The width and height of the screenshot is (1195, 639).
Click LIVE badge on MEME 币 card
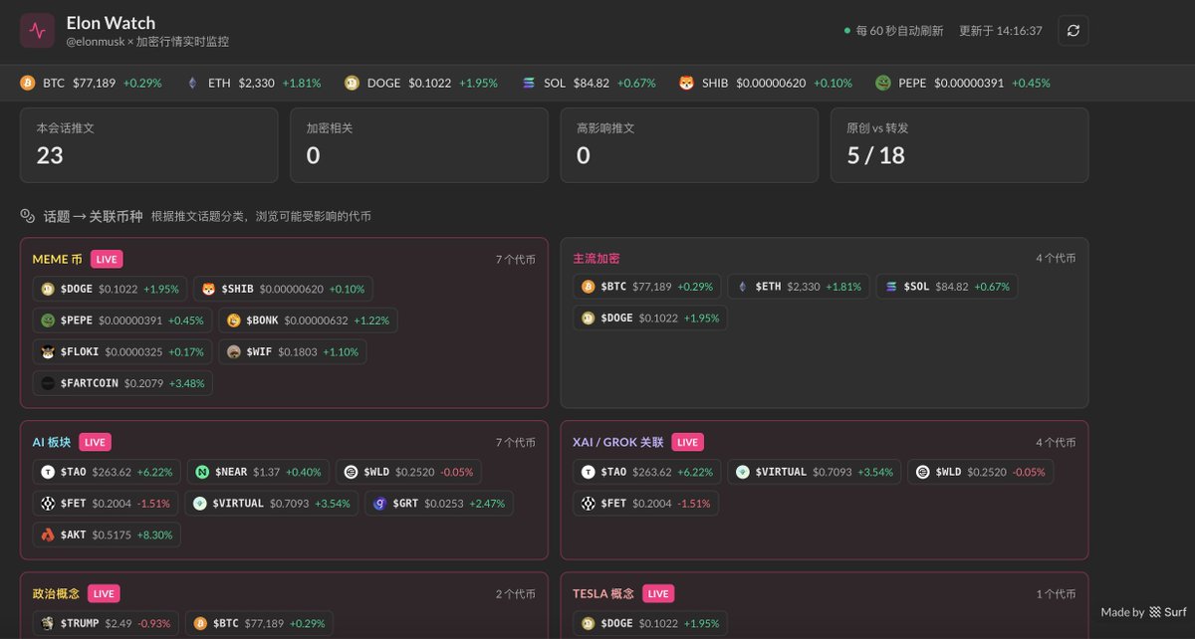tap(107, 259)
